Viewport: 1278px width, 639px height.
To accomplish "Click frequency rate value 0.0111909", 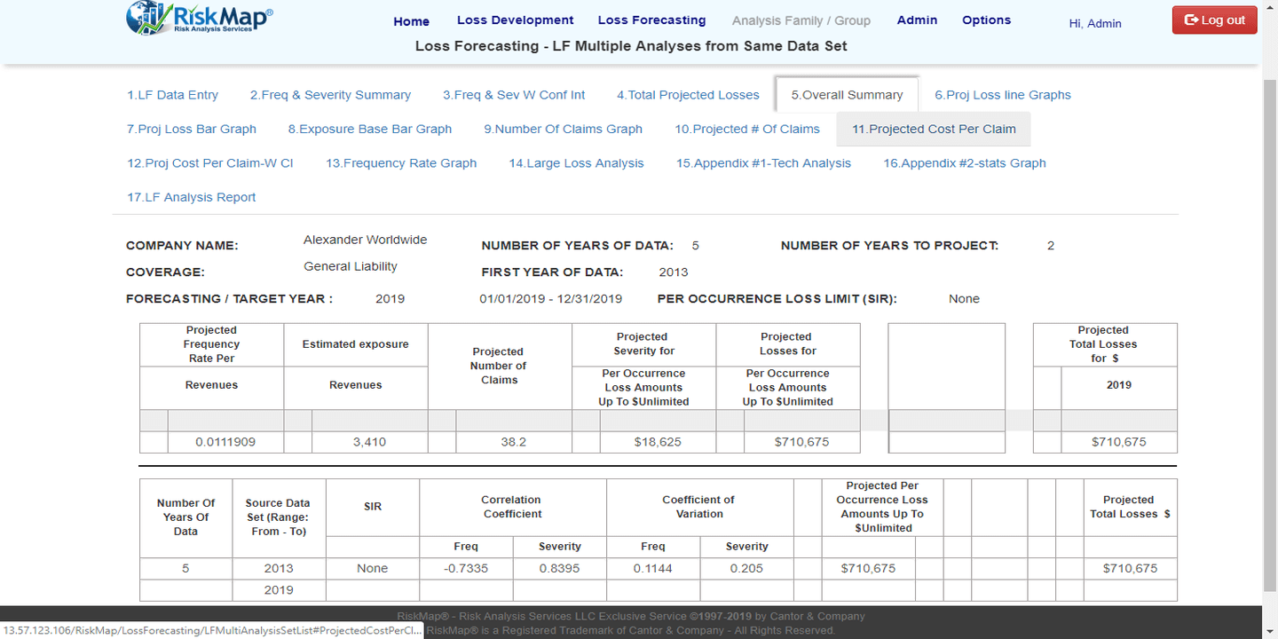I will coord(225,442).
